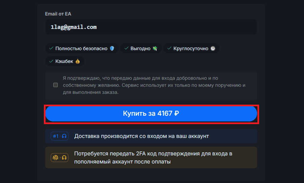Viewport: 304px width, 183px height.
Task: Click the checkmark in Кэшбек chip
Action: coord(51,61)
